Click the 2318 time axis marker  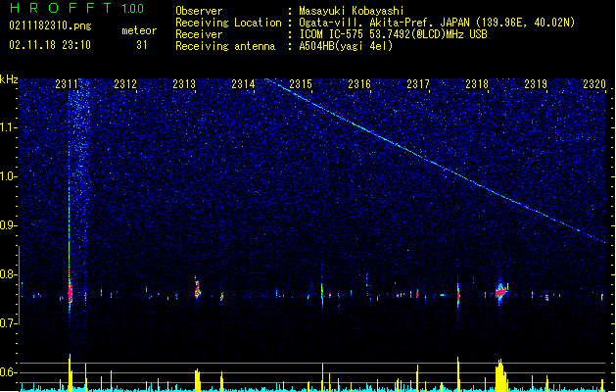[477, 83]
